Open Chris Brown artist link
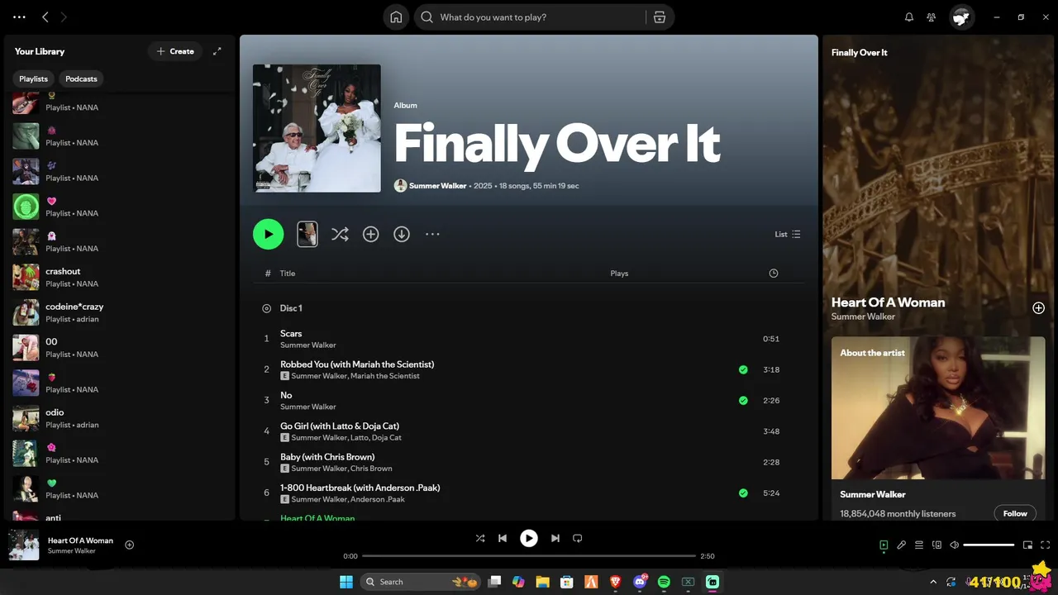 coord(371,469)
